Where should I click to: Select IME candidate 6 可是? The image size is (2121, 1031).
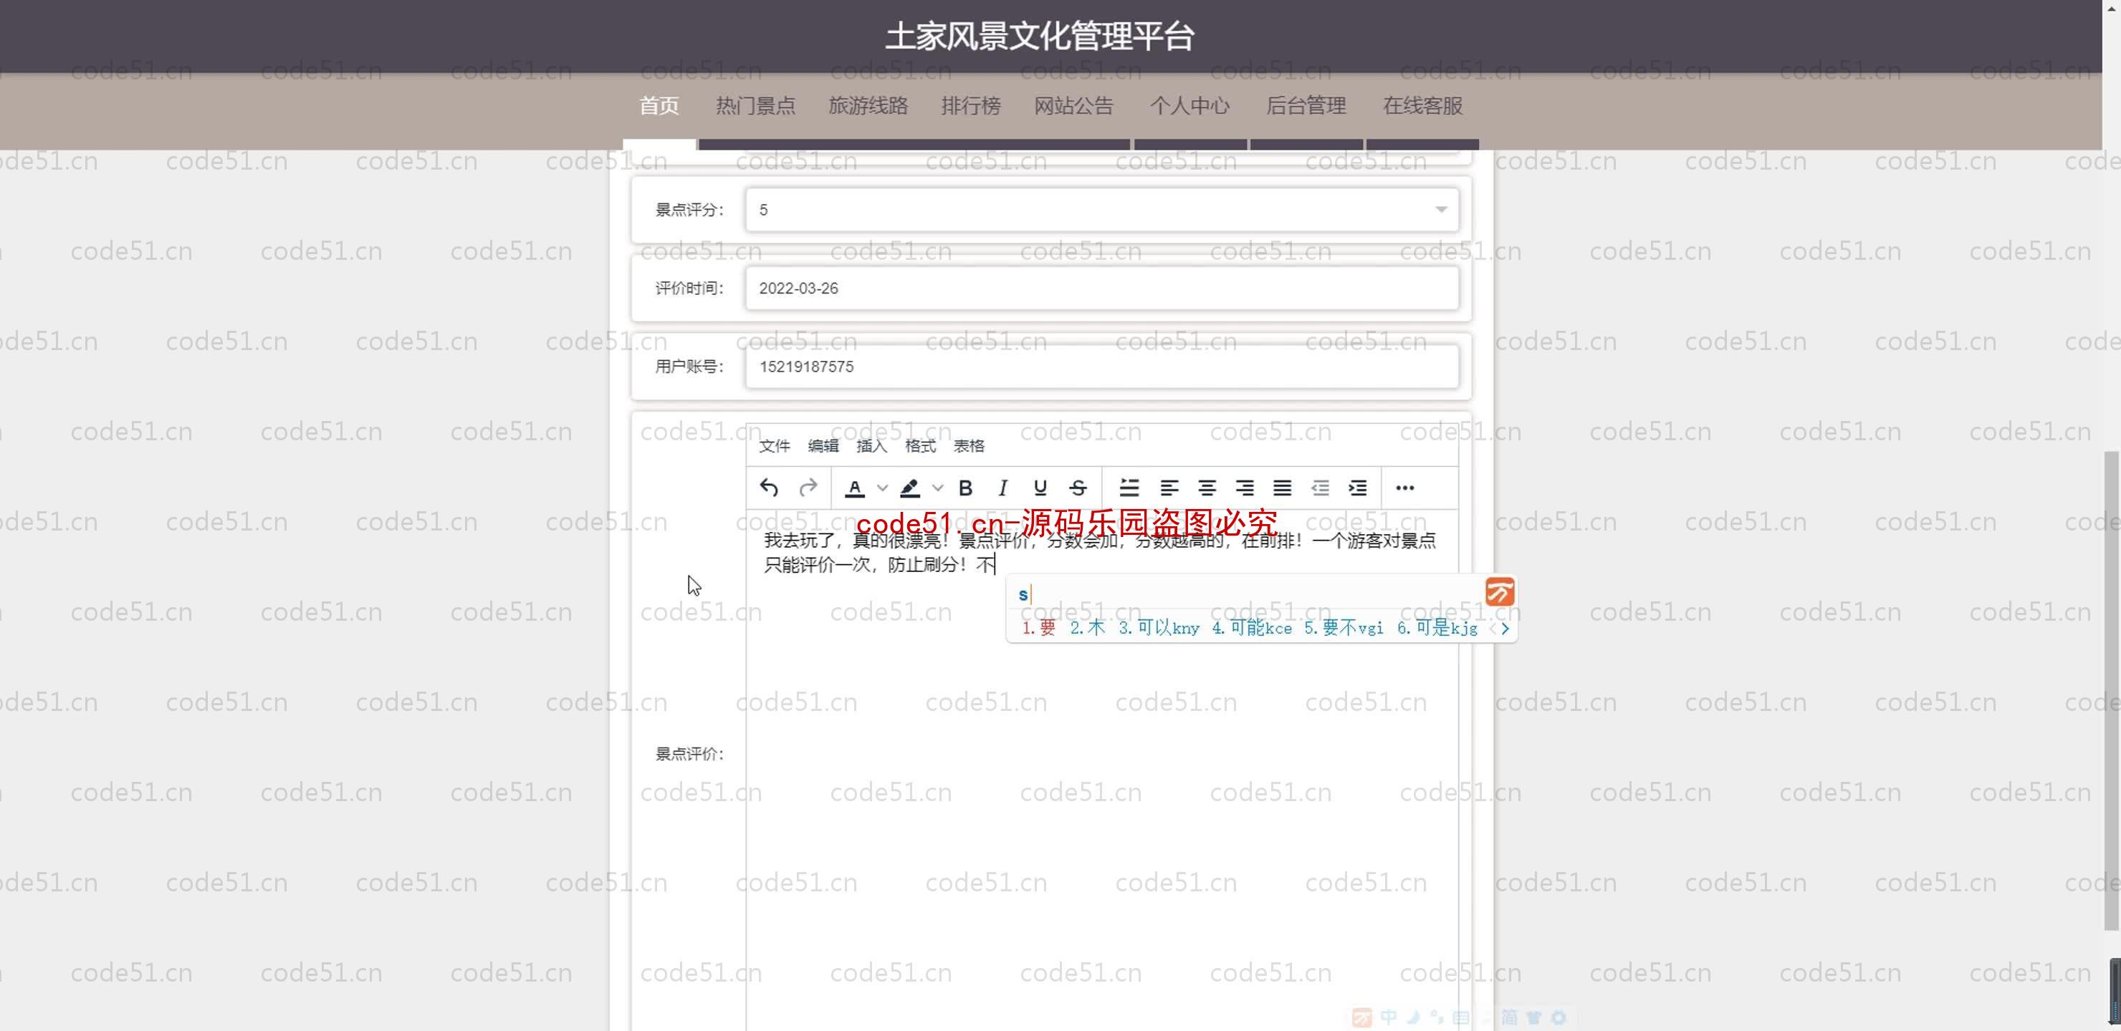pos(1437,628)
